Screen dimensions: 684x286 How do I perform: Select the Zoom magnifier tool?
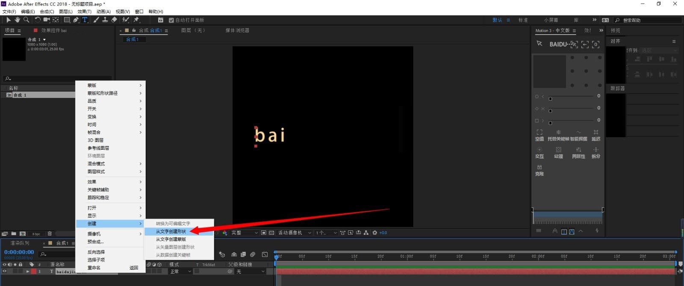pos(26,20)
